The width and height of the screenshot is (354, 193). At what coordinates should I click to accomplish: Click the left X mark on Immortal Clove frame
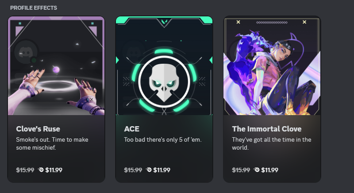click(x=238, y=22)
